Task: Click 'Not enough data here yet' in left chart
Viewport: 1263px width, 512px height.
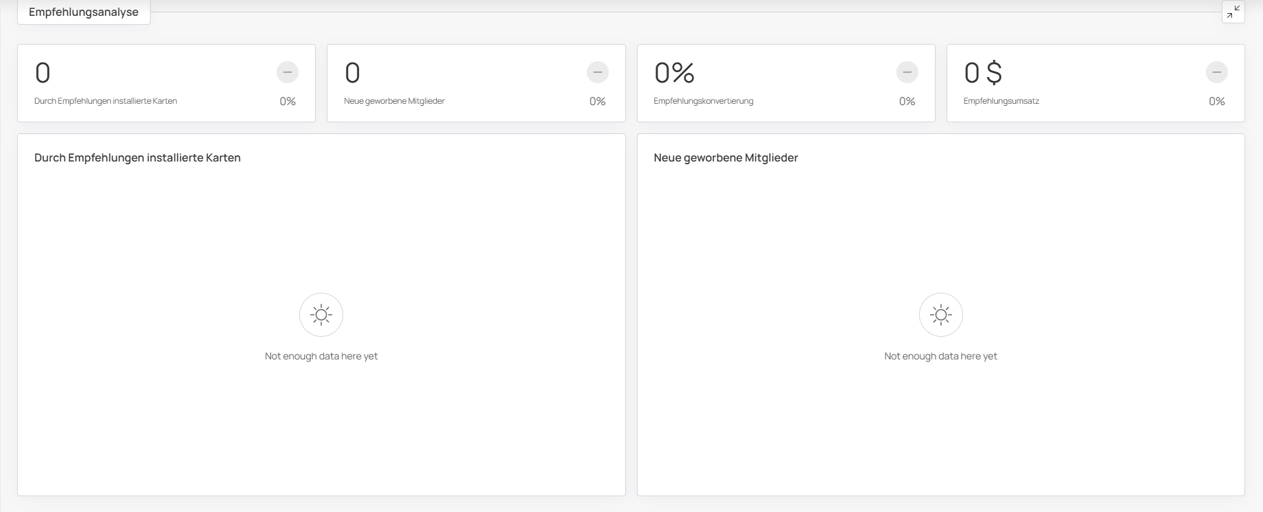Action: pyautogui.click(x=321, y=356)
